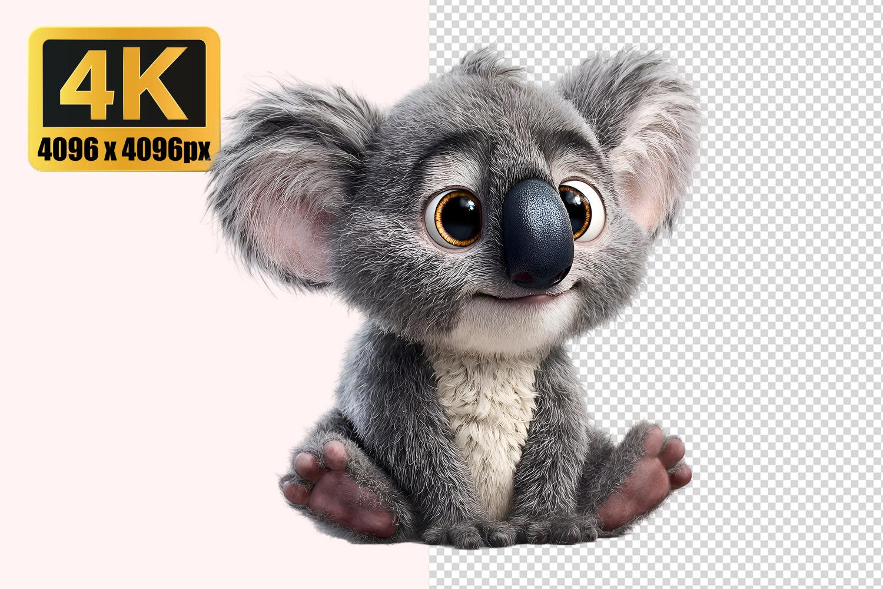Select the koala's eye left of the nose
Screen dimensions: 883x589
(x=454, y=217)
